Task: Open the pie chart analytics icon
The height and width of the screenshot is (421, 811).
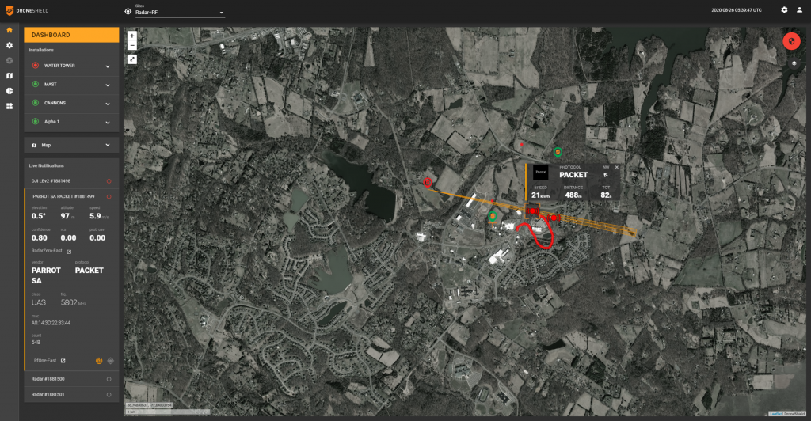Action: click(10, 91)
